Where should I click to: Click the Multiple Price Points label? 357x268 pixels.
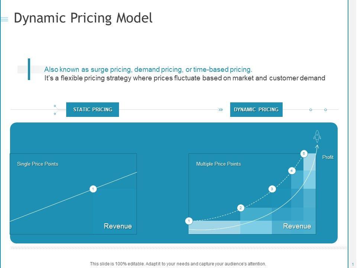218,164
